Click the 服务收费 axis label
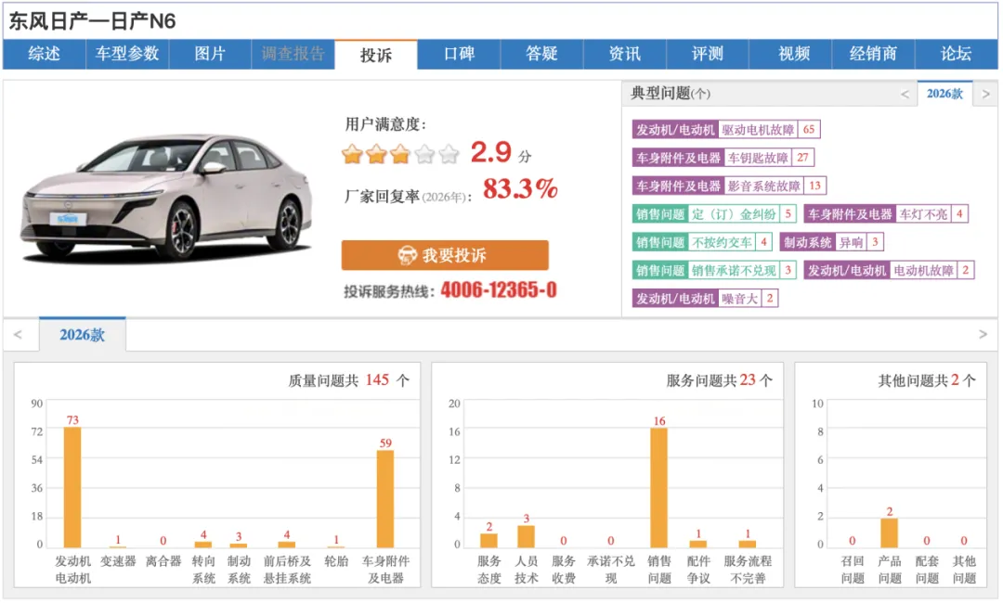 563,570
